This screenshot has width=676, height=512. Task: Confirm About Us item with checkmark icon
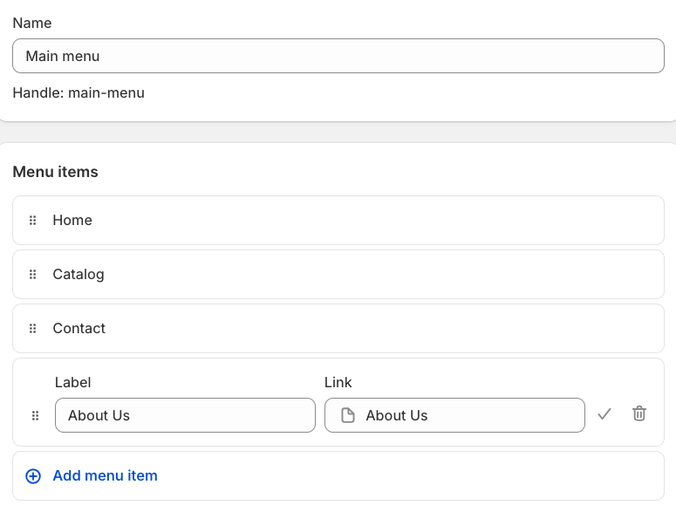pyautogui.click(x=604, y=414)
